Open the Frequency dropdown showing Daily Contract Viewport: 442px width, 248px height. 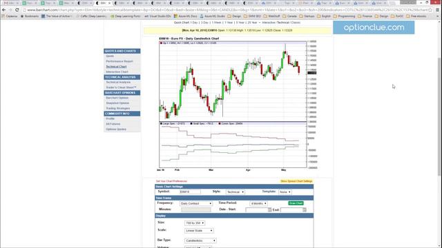tap(196, 203)
